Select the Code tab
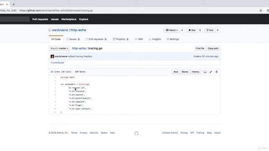Screen dimensions: 269x151 (56, 39)
